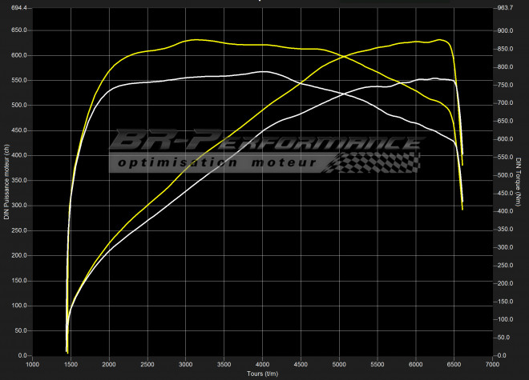
Task: Click the 900.0 label on the right axis
Action: [504, 30]
